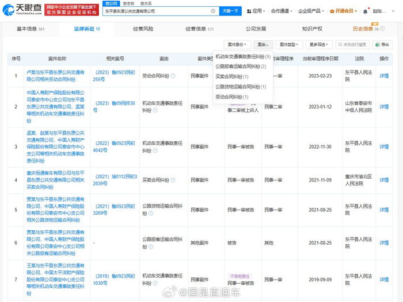Clear the search box with the X icon

213,11
